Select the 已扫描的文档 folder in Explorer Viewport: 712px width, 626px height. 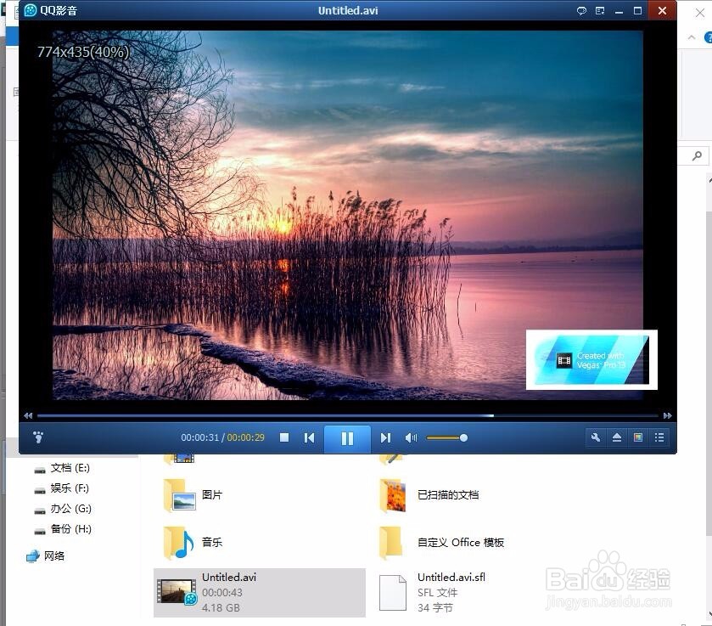click(x=429, y=494)
